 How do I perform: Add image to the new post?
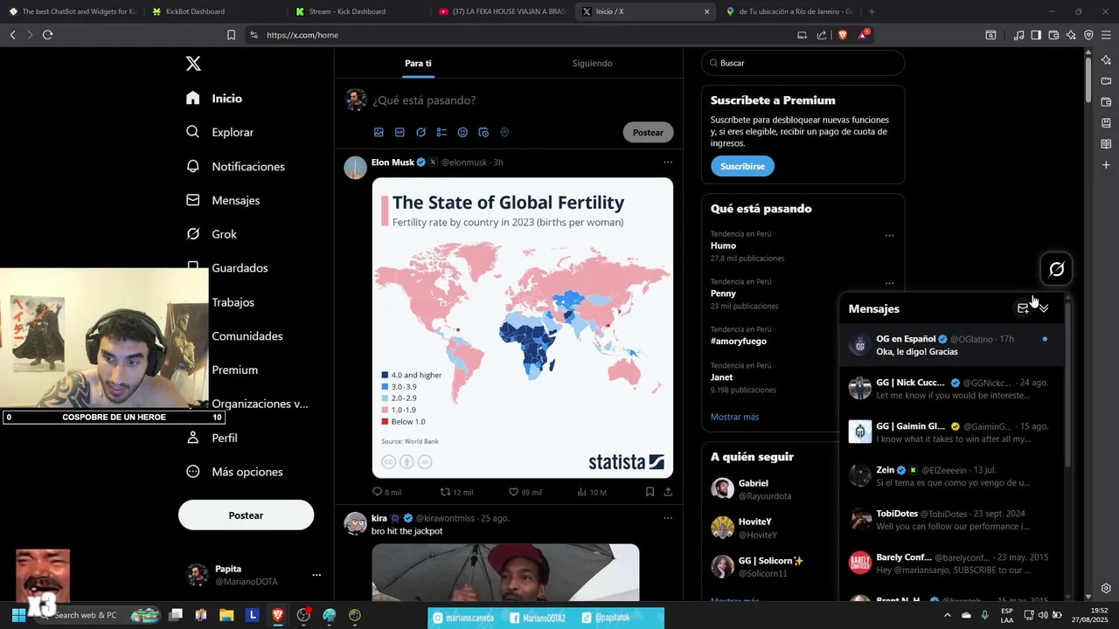click(379, 133)
